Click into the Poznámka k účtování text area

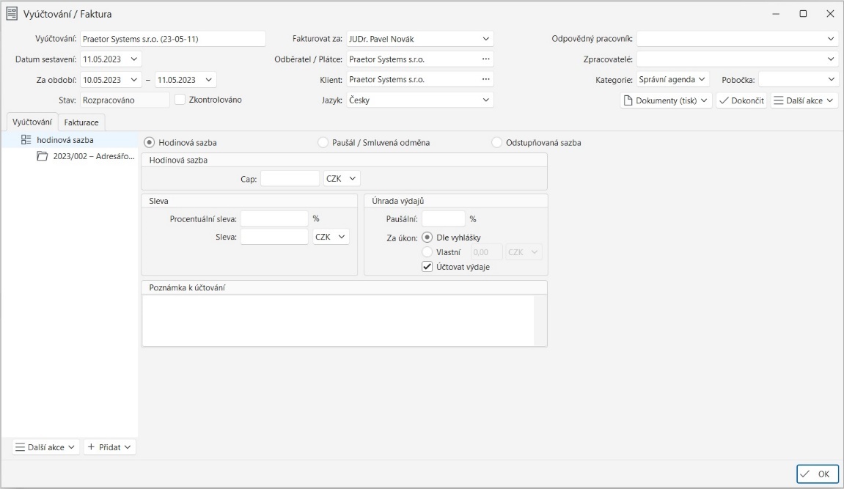(337, 320)
